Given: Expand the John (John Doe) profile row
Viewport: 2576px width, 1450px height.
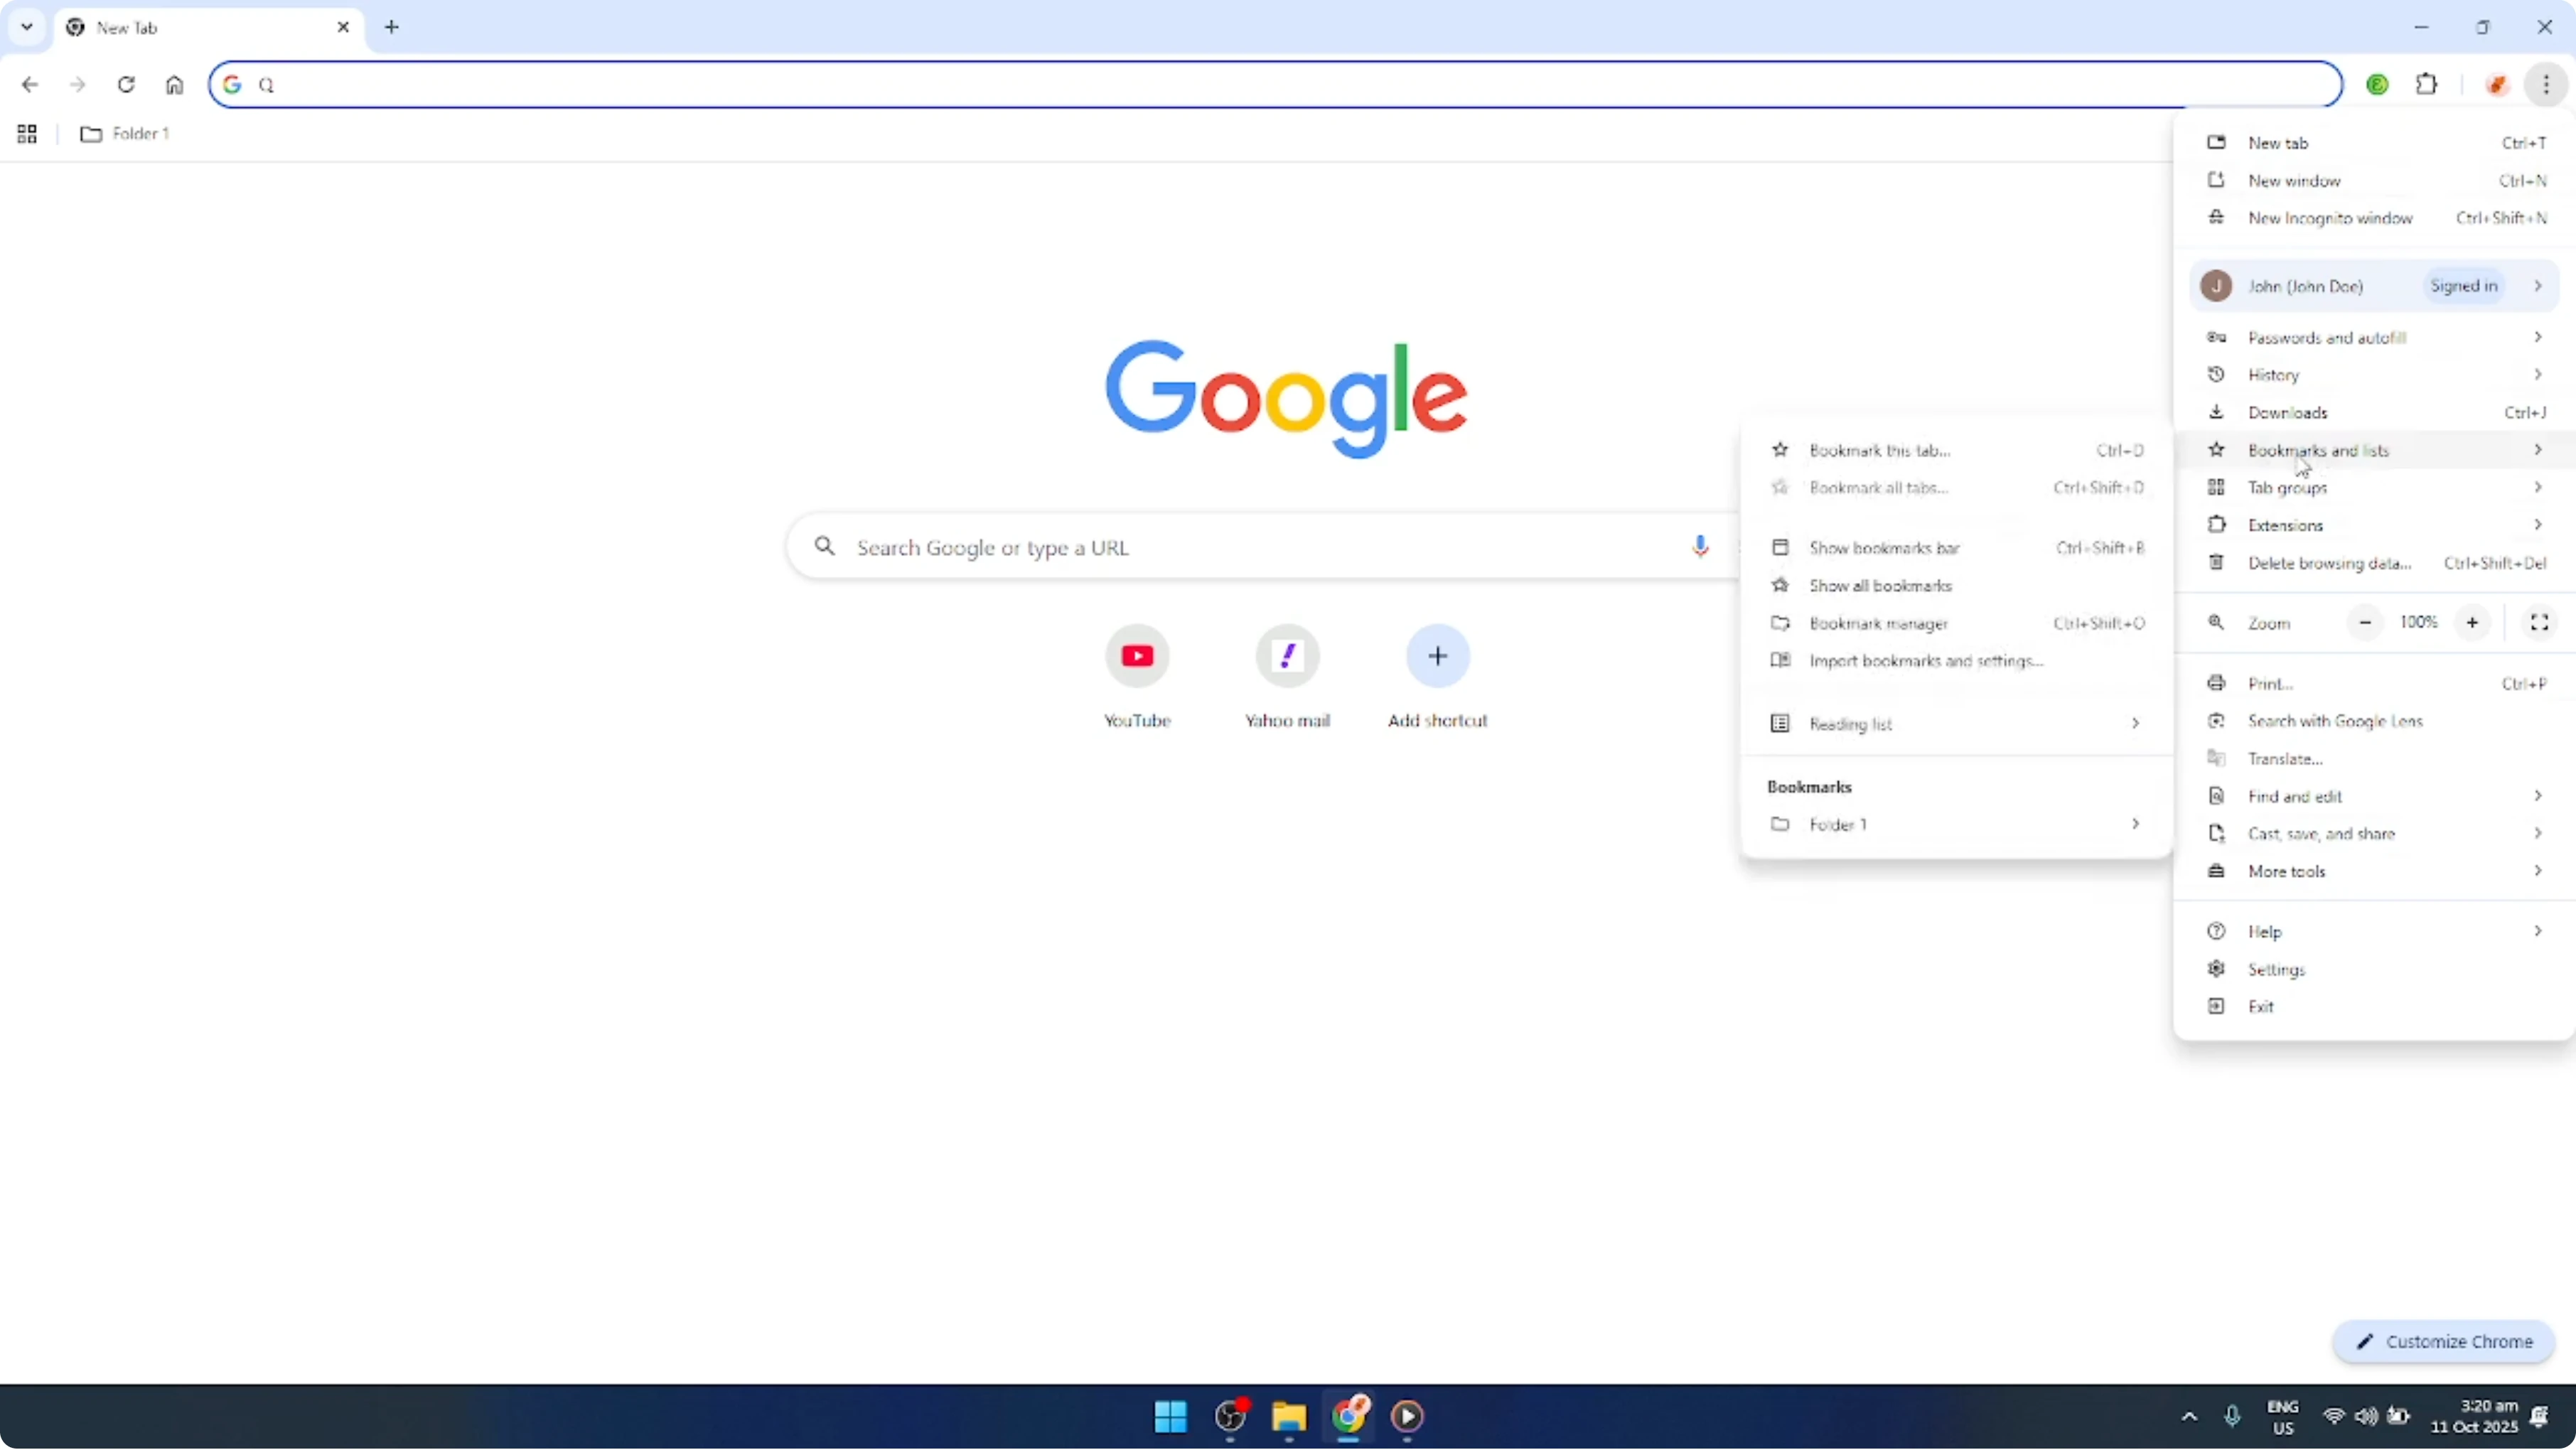Looking at the screenshot, I should [2375, 286].
